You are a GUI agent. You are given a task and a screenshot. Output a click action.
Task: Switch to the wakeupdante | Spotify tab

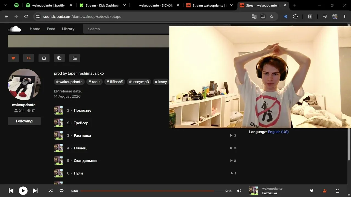(x=49, y=5)
